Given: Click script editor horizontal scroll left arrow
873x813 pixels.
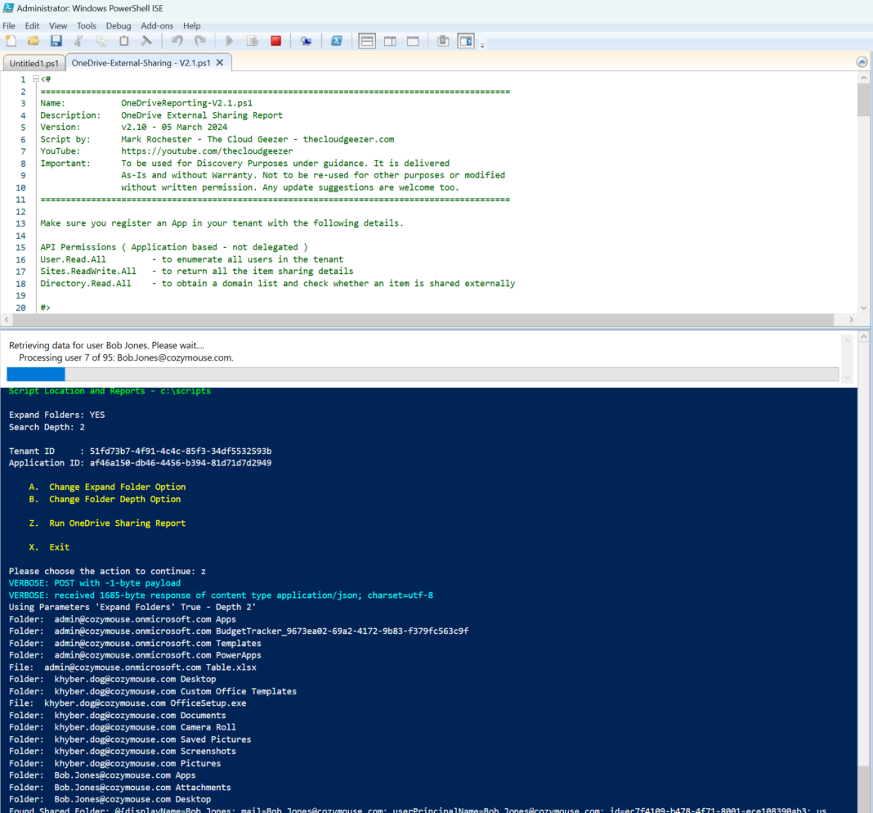Looking at the screenshot, I should click(x=7, y=320).
